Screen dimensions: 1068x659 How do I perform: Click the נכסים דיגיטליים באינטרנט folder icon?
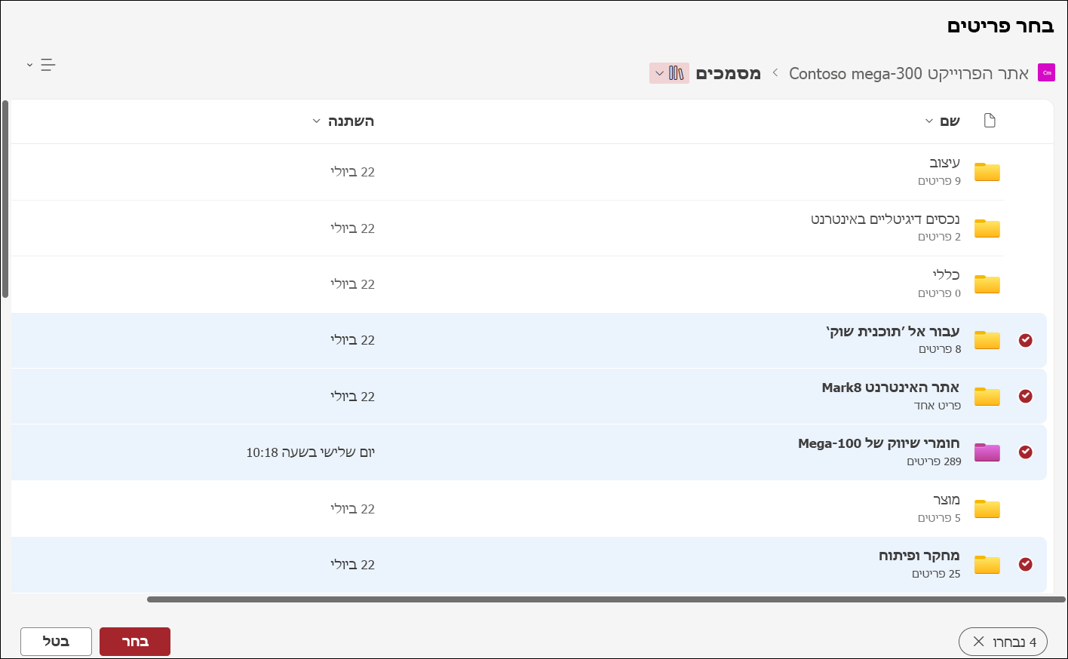[987, 228]
